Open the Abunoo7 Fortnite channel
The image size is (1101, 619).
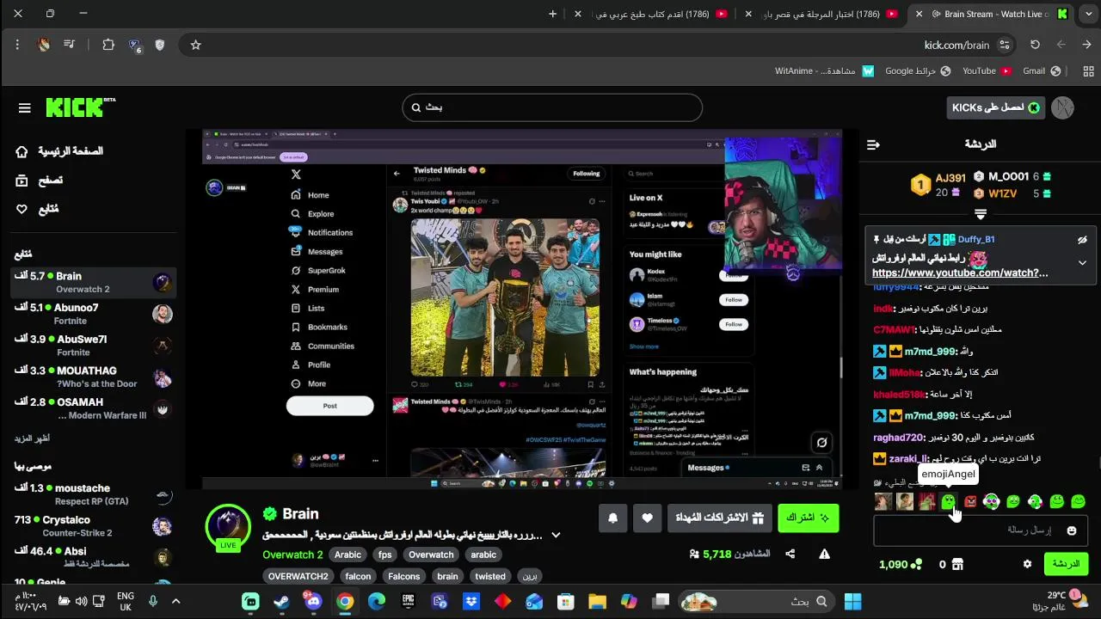(93, 314)
